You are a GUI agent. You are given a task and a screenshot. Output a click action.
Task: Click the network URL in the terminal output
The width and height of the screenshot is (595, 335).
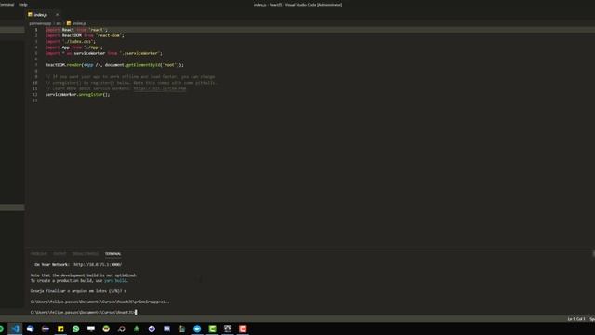tap(98, 264)
